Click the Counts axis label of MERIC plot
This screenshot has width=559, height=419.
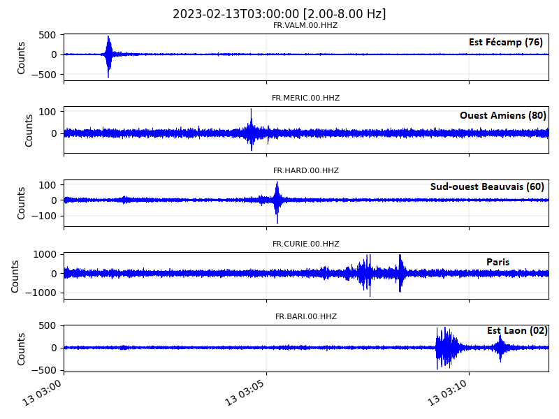click(x=29, y=131)
